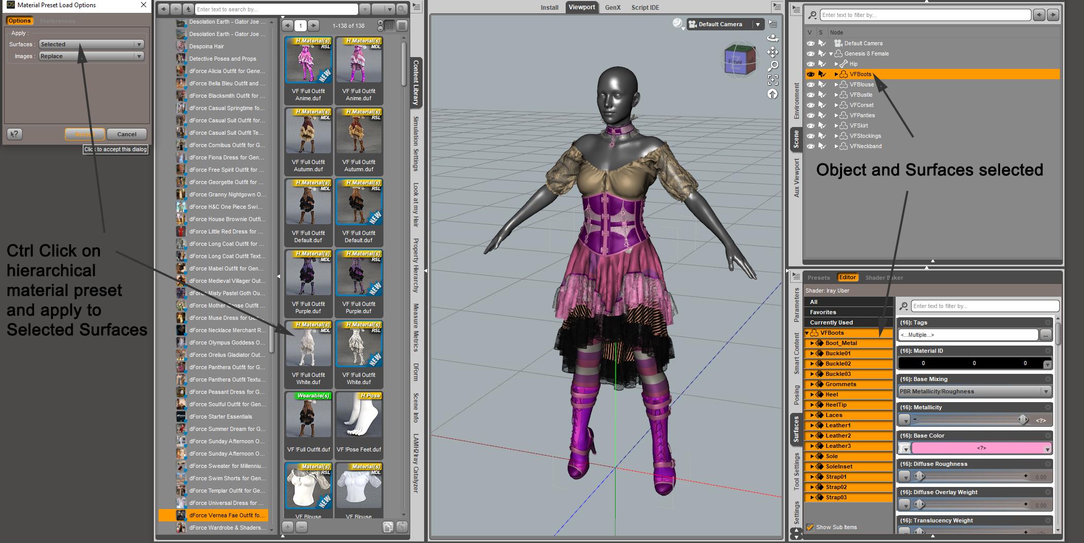The height and width of the screenshot is (543, 1084).
Task: Cancel the Material Preset Load Options dialog
Action: tap(127, 134)
